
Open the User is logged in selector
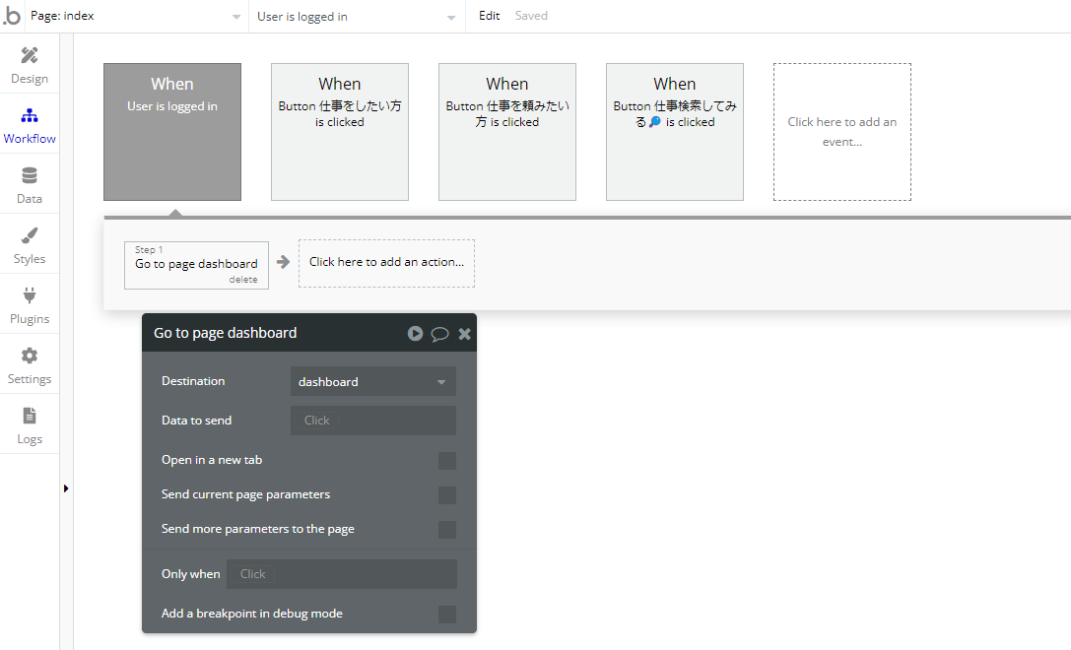click(x=356, y=17)
